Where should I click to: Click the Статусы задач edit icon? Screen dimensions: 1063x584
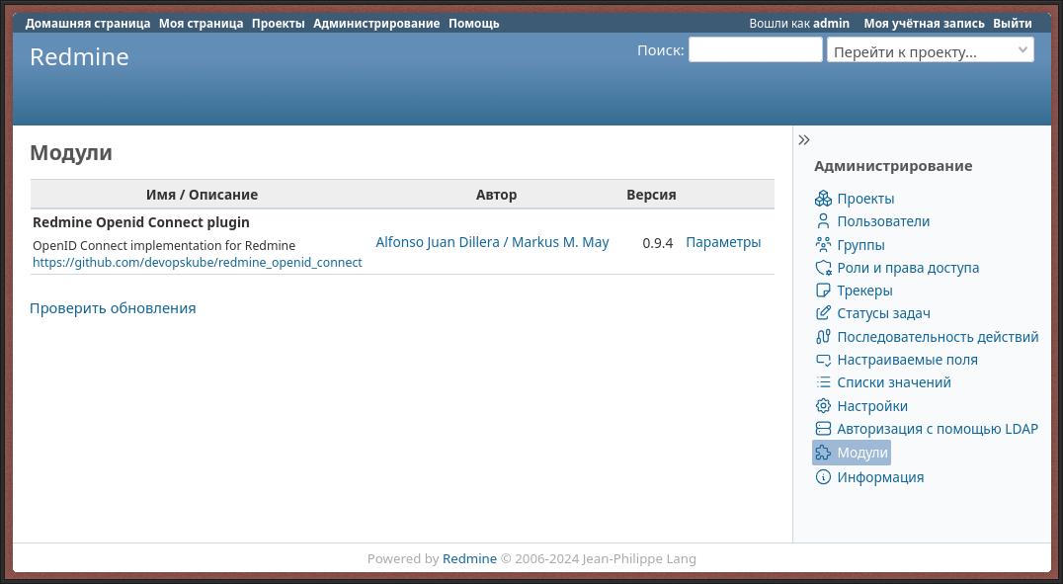click(823, 313)
